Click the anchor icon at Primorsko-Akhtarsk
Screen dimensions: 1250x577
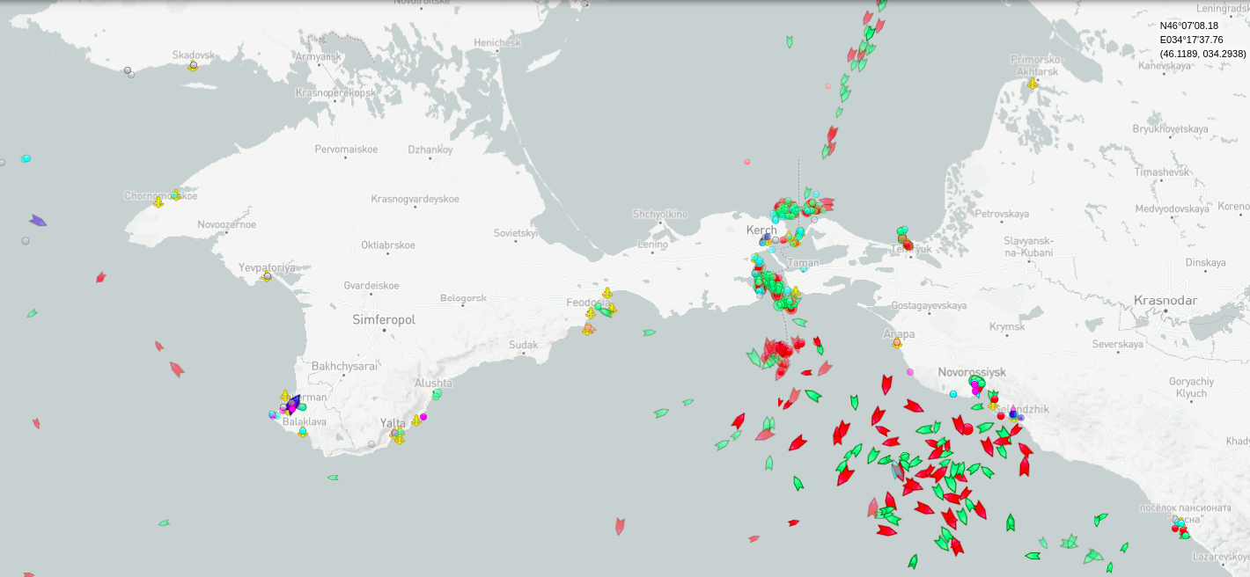(x=1032, y=84)
